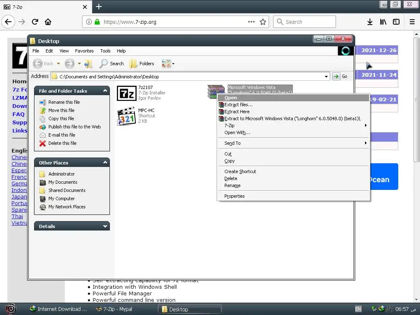The height and width of the screenshot is (315, 420).
Task: Go to My Computer in Other Places
Action: click(57, 199)
